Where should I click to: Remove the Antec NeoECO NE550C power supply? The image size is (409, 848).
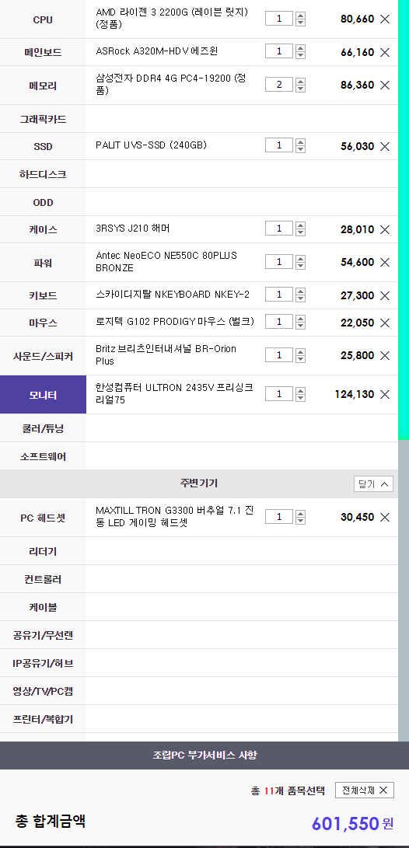385,262
